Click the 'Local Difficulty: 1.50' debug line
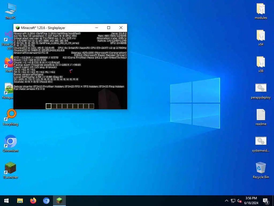Screen dimensions: 274x206 38,77
